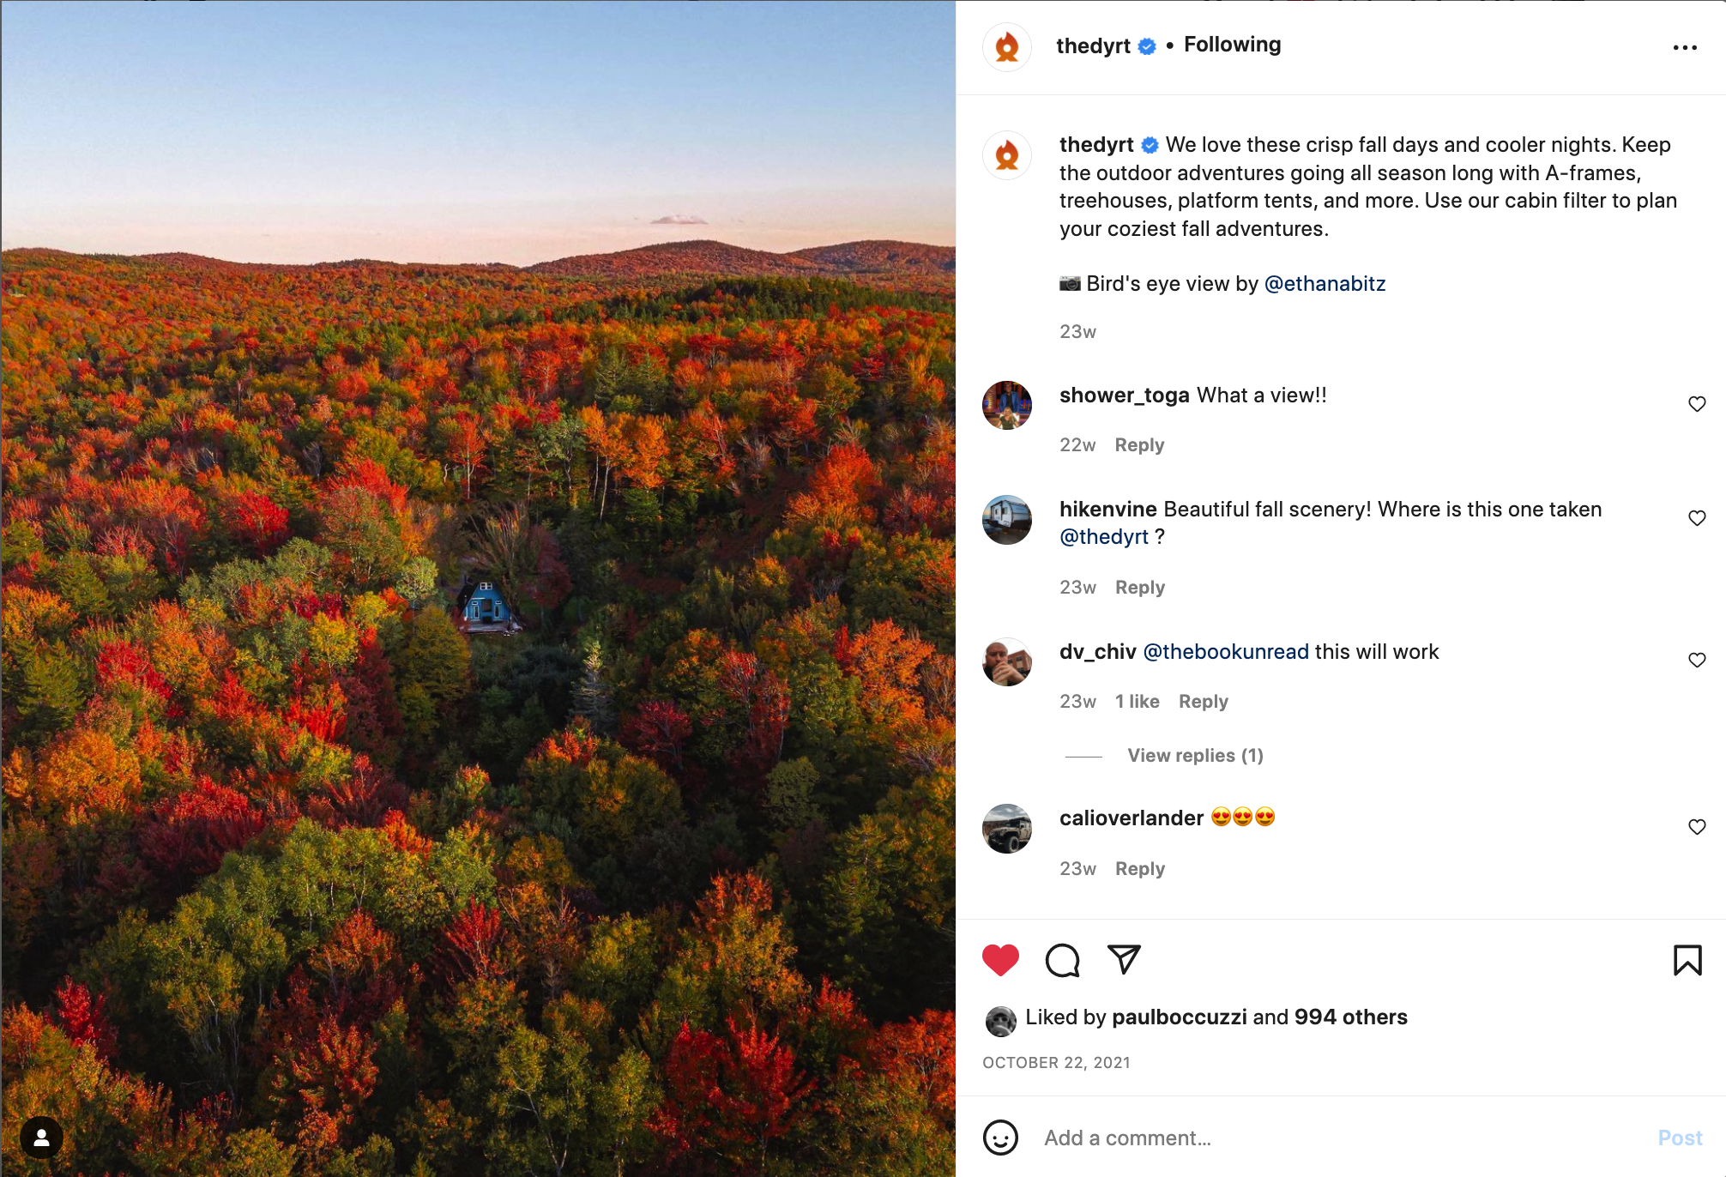1726x1177 pixels.
Task: Click the Following button in header
Action: click(1232, 45)
